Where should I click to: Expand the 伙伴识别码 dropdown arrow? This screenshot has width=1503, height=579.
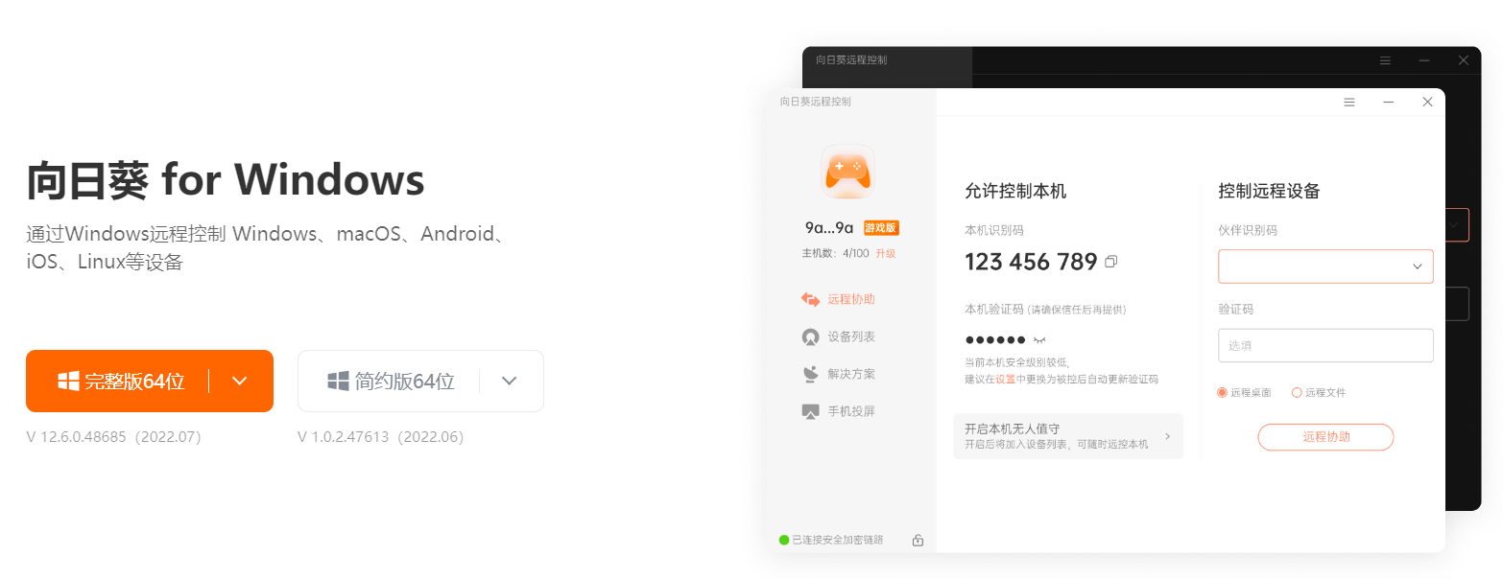click(x=1417, y=266)
